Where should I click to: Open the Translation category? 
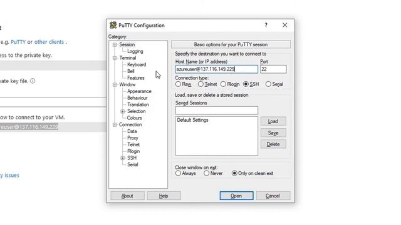click(138, 104)
